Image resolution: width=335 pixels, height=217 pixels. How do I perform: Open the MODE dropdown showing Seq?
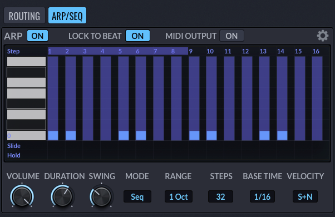tap(137, 196)
